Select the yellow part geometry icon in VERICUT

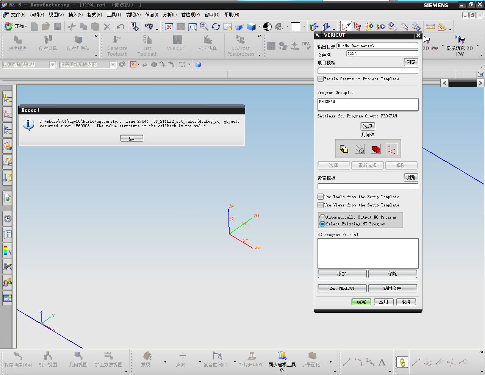(344, 149)
